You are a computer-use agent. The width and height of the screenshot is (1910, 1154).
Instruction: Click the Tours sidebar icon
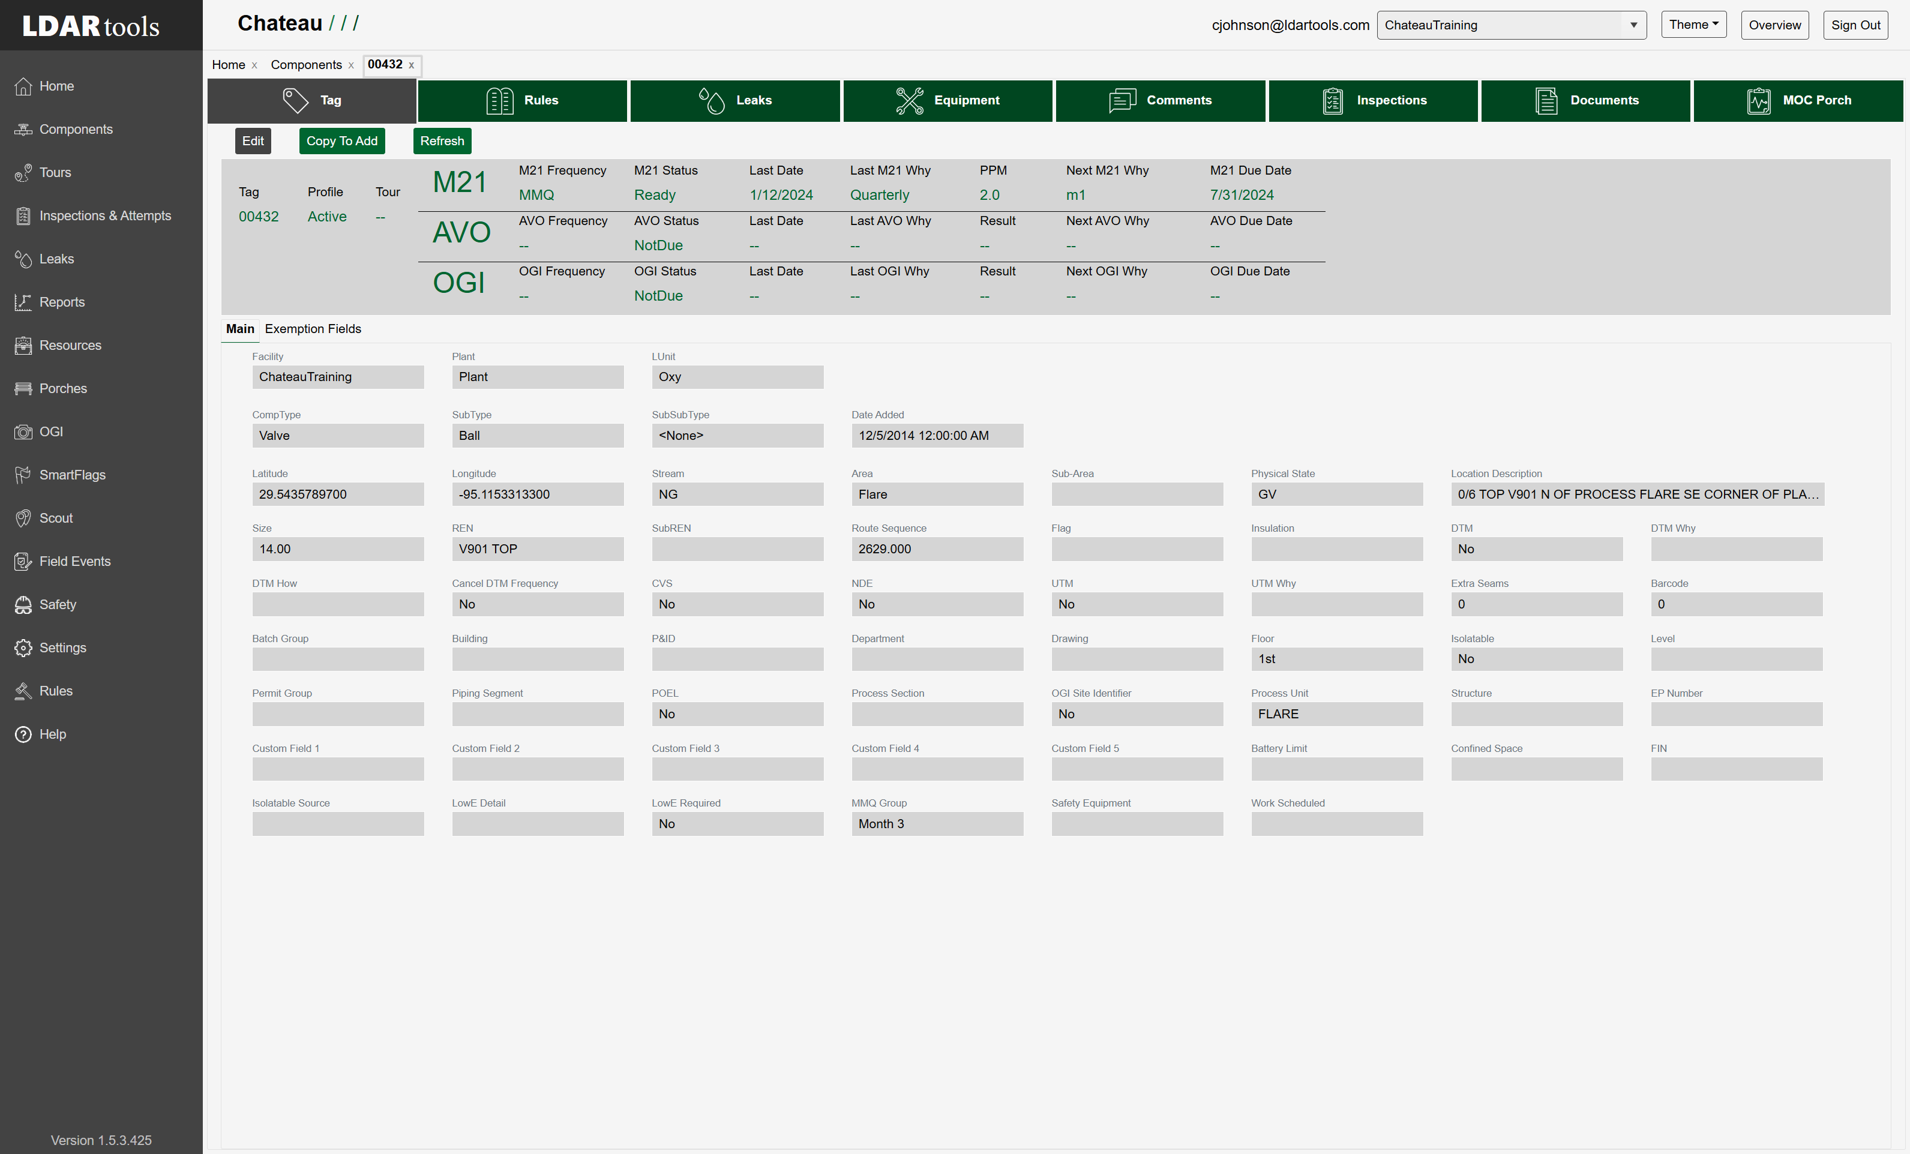point(23,173)
